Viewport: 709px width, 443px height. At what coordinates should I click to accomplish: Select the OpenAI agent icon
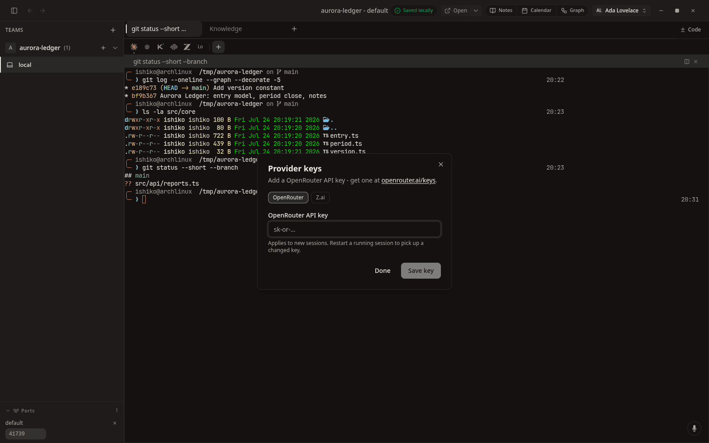pyautogui.click(x=147, y=47)
